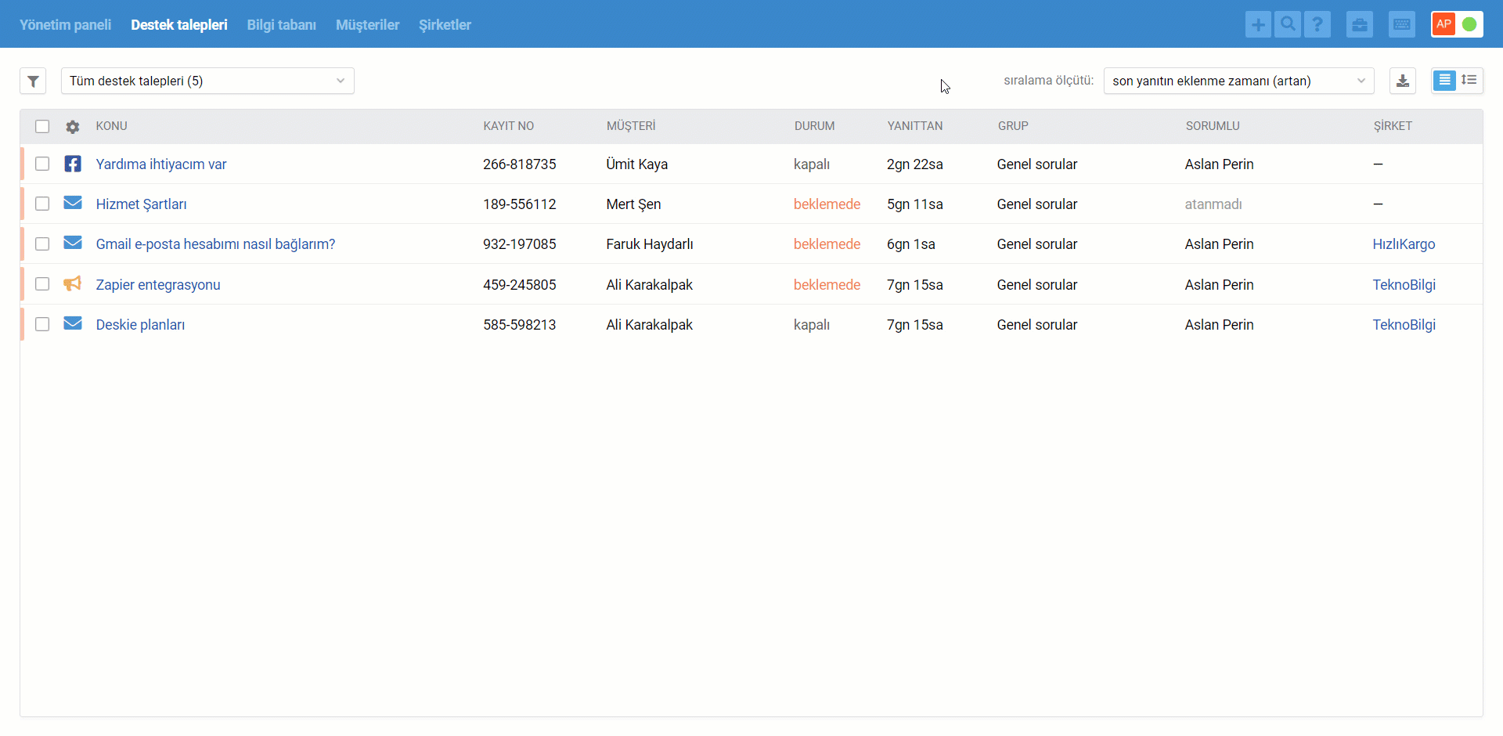Click kapalı status in Deskie planları row
The width and height of the screenshot is (1503, 736).
(x=811, y=325)
